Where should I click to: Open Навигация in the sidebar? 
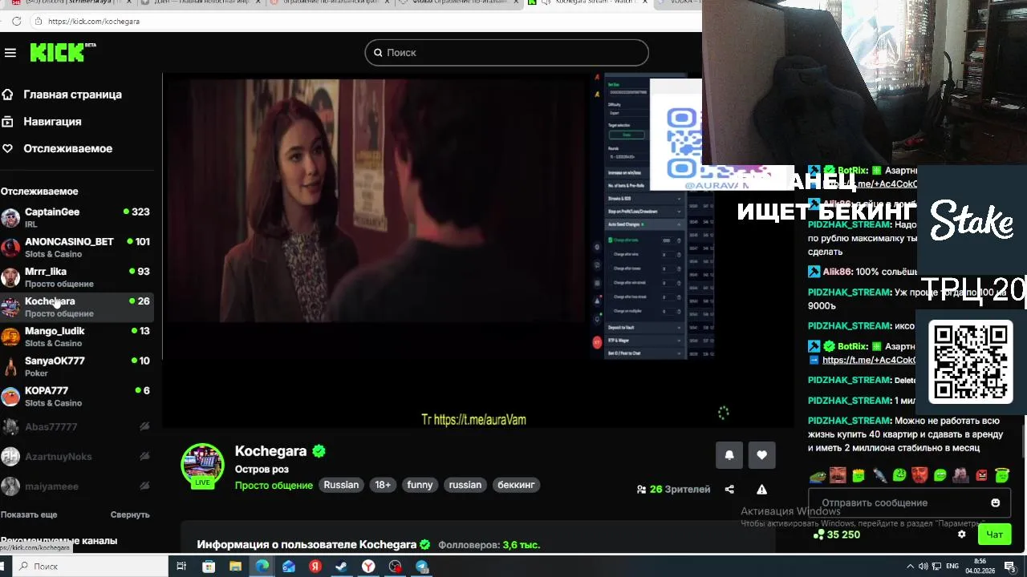pos(52,122)
